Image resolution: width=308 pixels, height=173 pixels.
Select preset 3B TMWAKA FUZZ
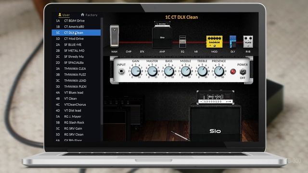point(76,74)
